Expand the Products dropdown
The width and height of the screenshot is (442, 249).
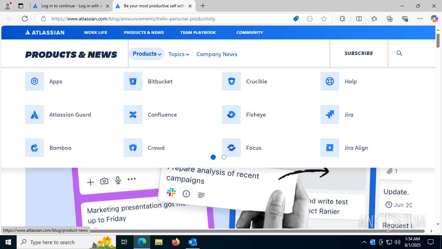tap(147, 54)
